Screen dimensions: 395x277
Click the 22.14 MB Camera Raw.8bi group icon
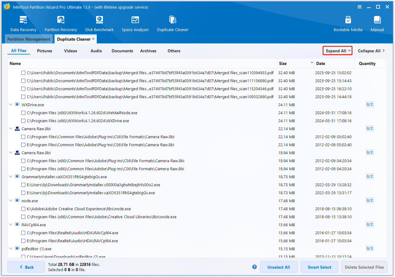17,129
